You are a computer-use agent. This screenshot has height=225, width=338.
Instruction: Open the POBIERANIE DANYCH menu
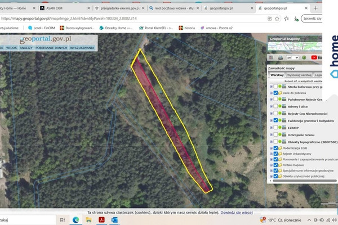[51, 48]
